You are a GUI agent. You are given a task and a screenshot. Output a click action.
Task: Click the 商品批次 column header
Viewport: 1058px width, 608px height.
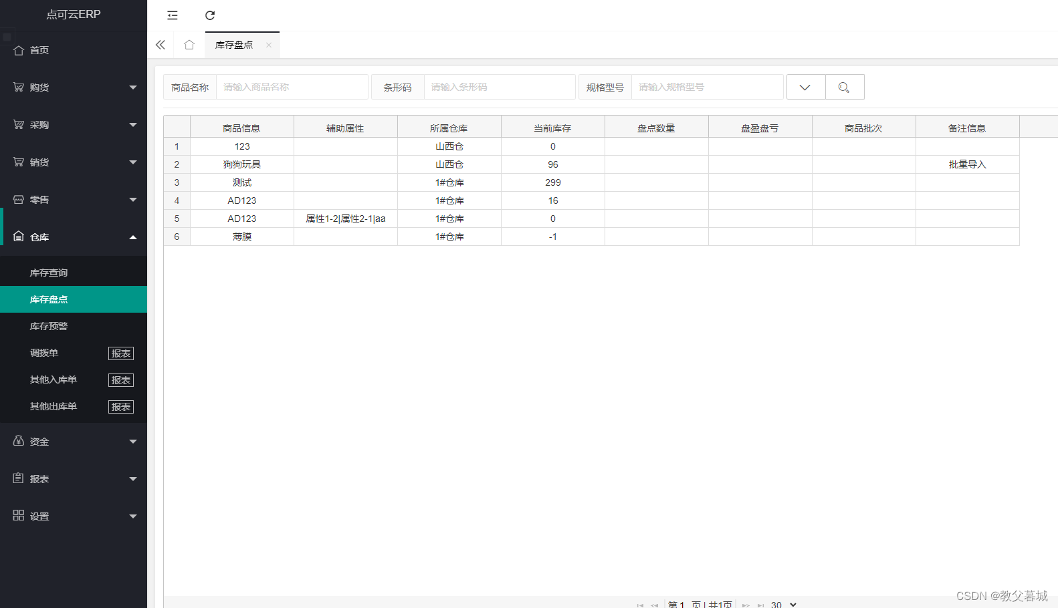pos(864,128)
